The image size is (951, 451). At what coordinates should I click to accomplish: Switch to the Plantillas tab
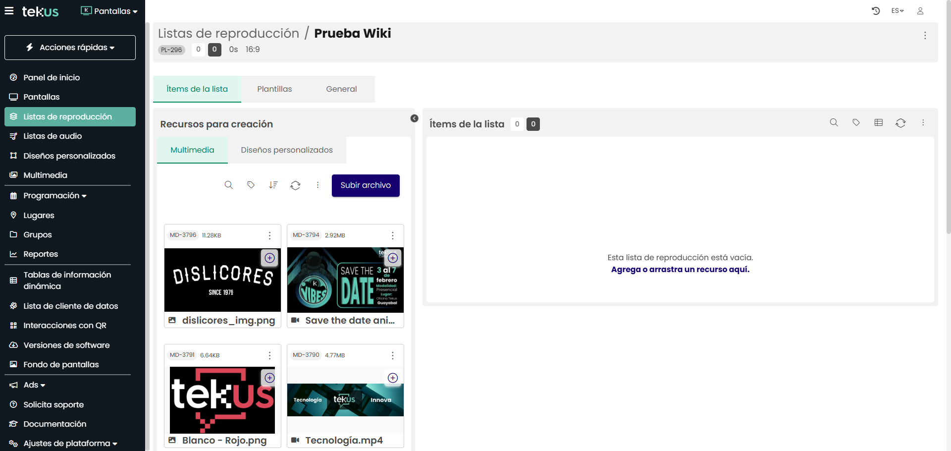(x=274, y=89)
